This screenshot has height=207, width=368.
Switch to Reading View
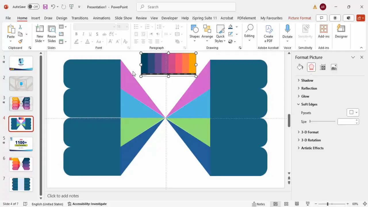tap(297, 204)
